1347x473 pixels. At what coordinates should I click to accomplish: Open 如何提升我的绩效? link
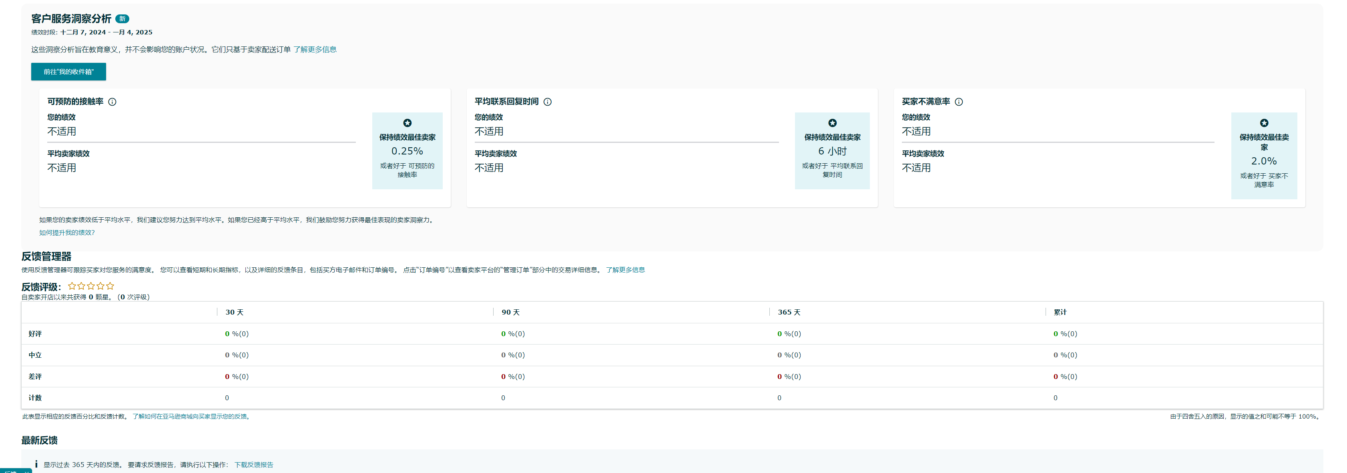click(67, 232)
